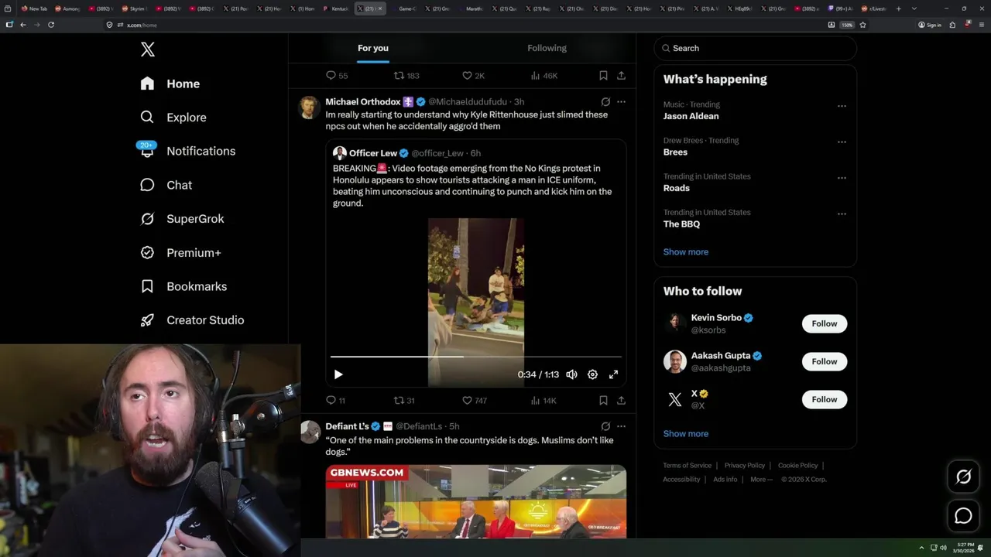The height and width of the screenshot is (557, 991).
Task: Go to Home in sidebar
Action: tap(170, 84)
